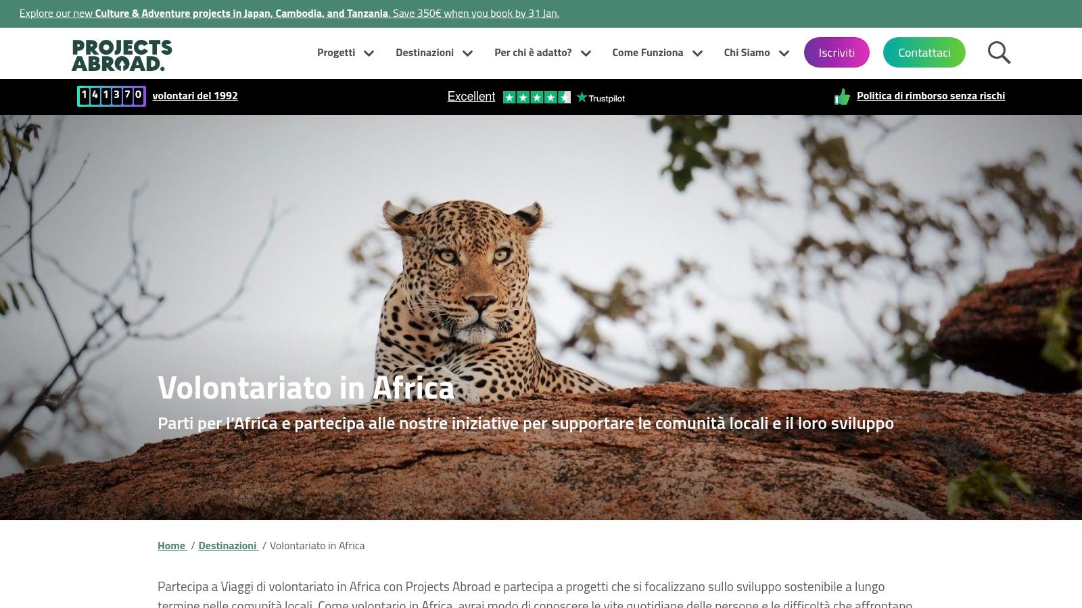Viewport: 1082px width, 608px height.
Task: Click the 141370 volunteer counter
Action: tap(112, 96)
